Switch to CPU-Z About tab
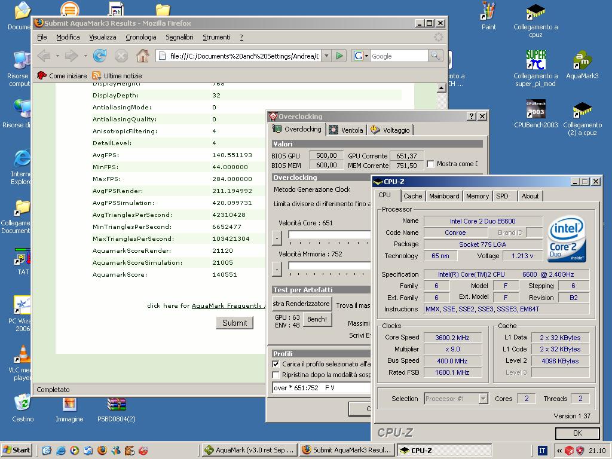This screenshot has width=612, height=459. [530, 196]
